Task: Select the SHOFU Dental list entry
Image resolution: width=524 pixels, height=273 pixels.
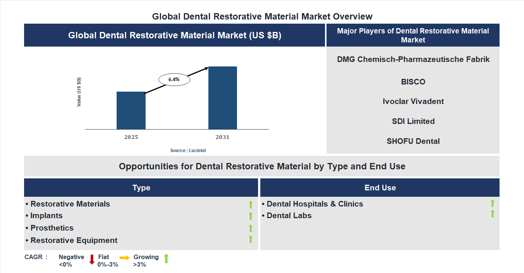Action: (413, 141)
